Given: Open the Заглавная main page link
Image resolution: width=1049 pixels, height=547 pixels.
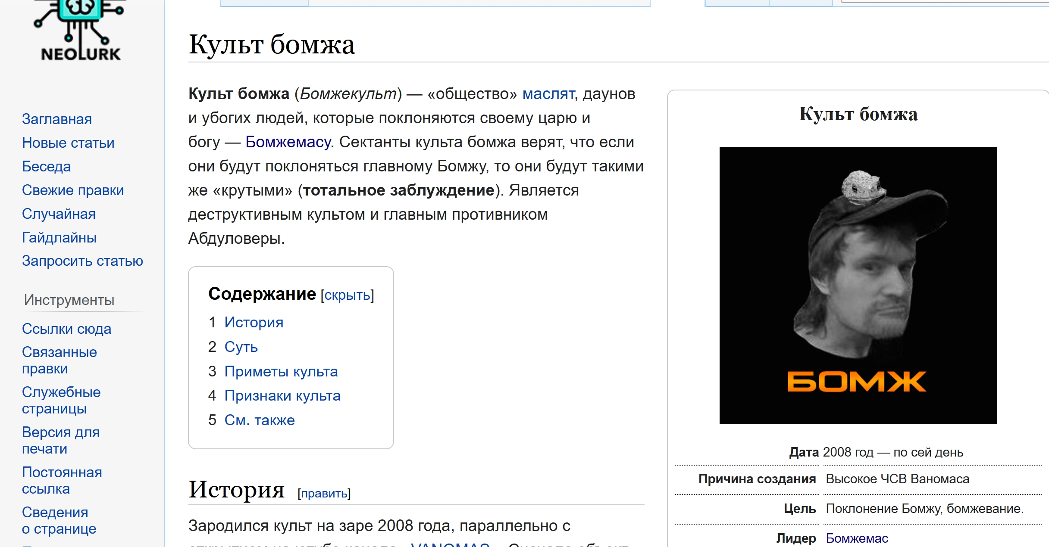Looking at the screenshot, I should (57, 119).
